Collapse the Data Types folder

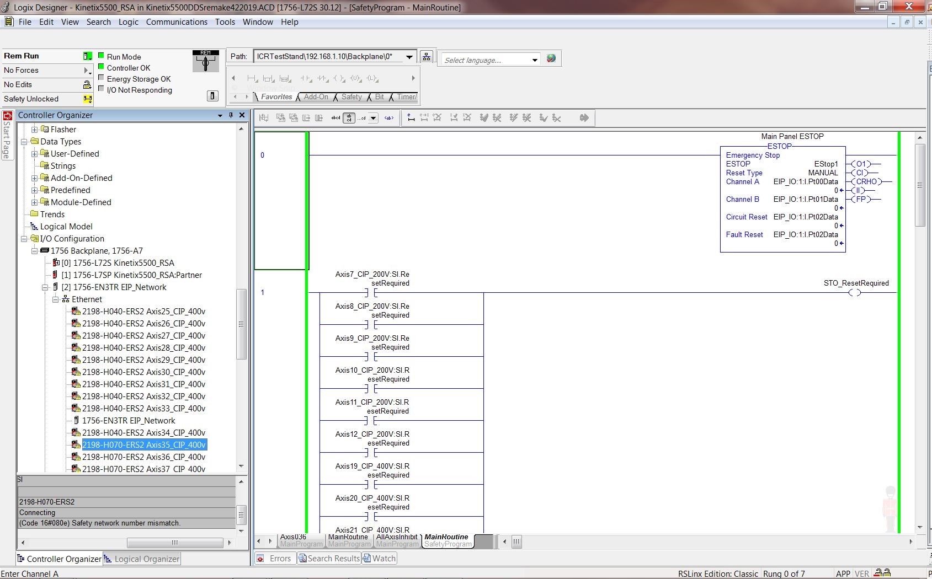(24, 141)
